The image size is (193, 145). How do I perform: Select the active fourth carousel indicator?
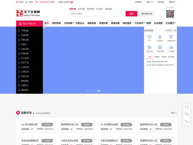coord(99,91)
